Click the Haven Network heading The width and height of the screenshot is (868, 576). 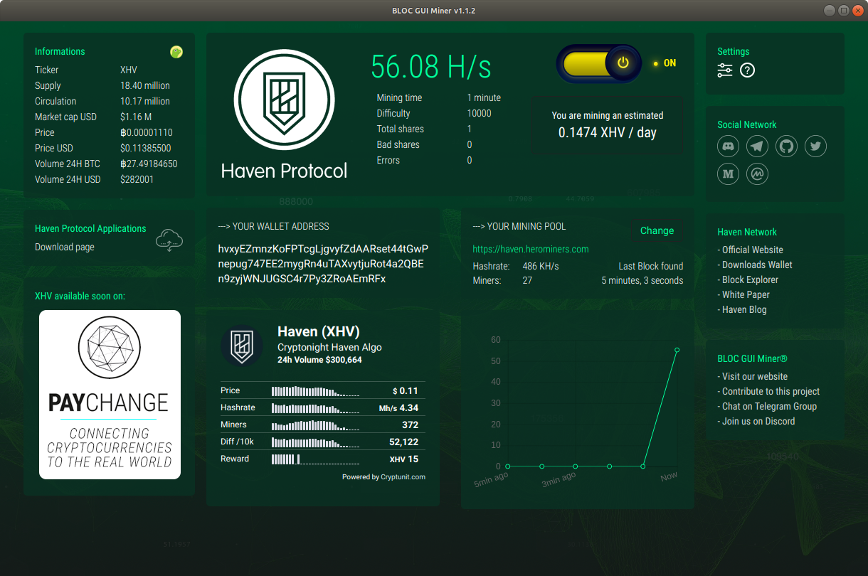pos(747,232)
